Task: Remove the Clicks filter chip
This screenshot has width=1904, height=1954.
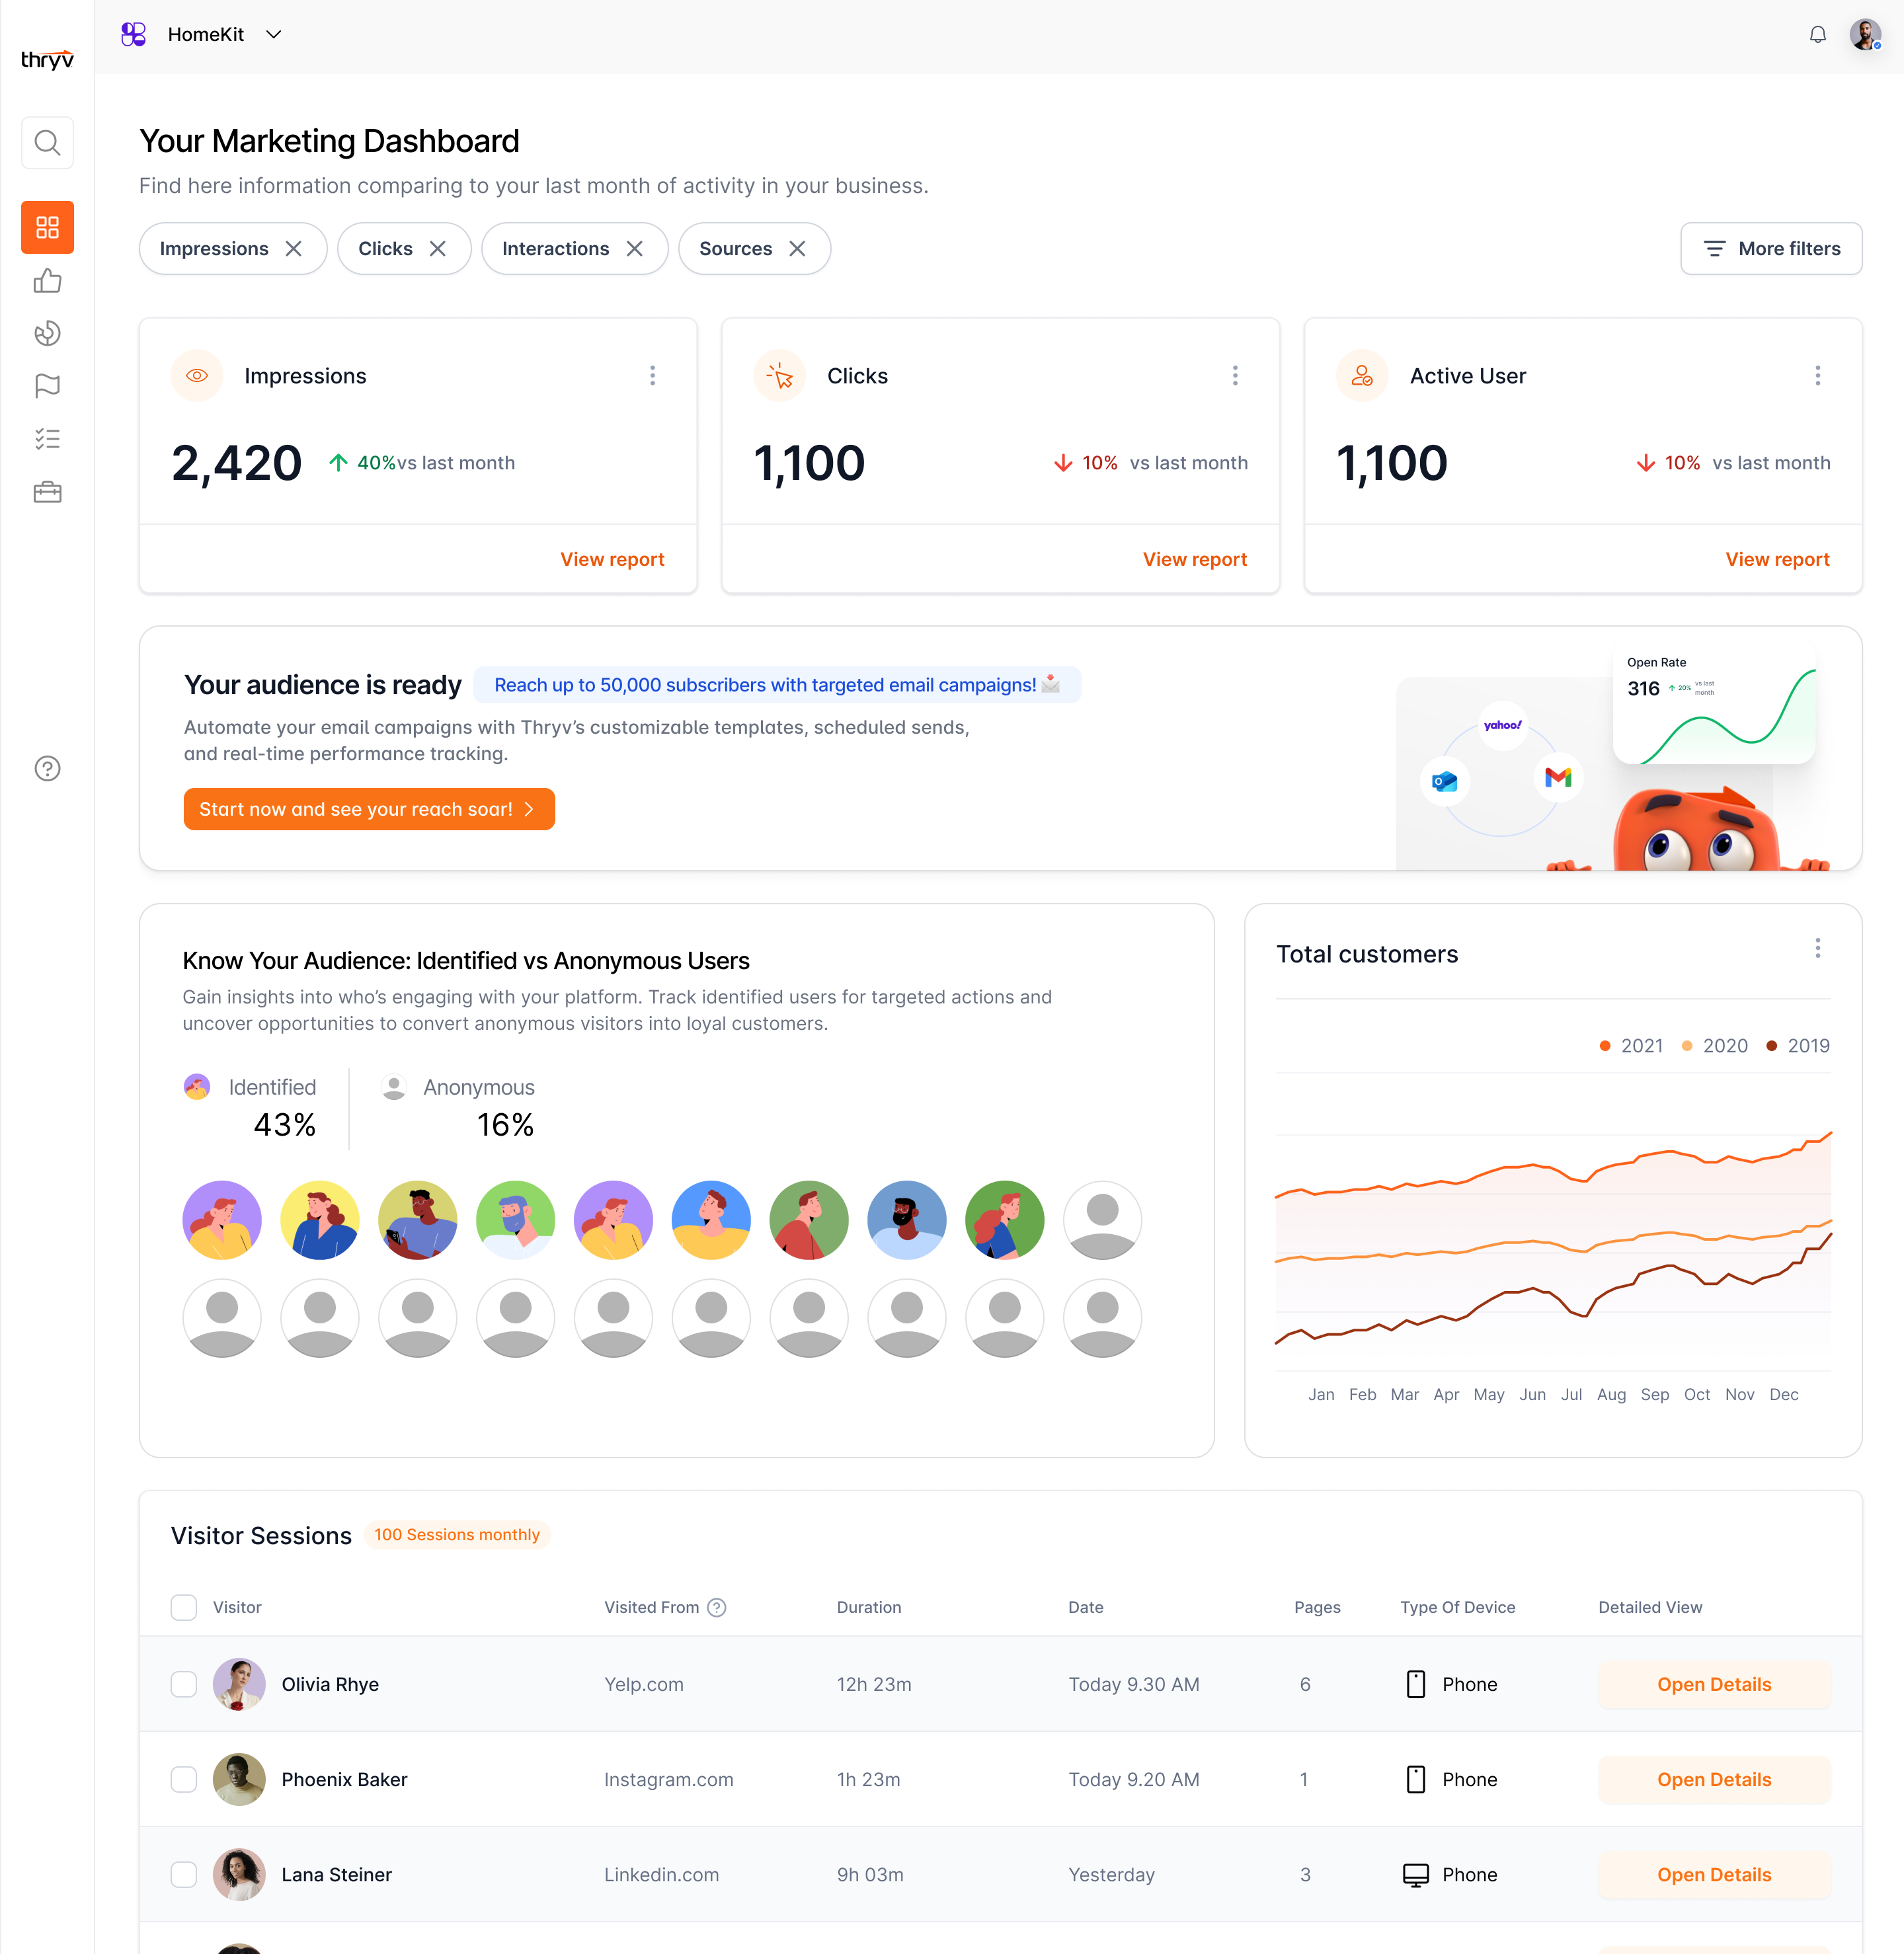Action: tap(437, 249)
